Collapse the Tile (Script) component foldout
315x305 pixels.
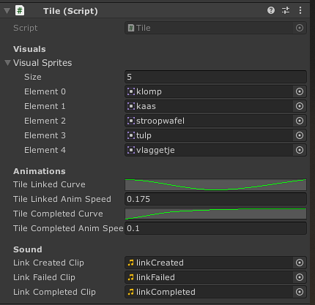[x=7, y=11]
